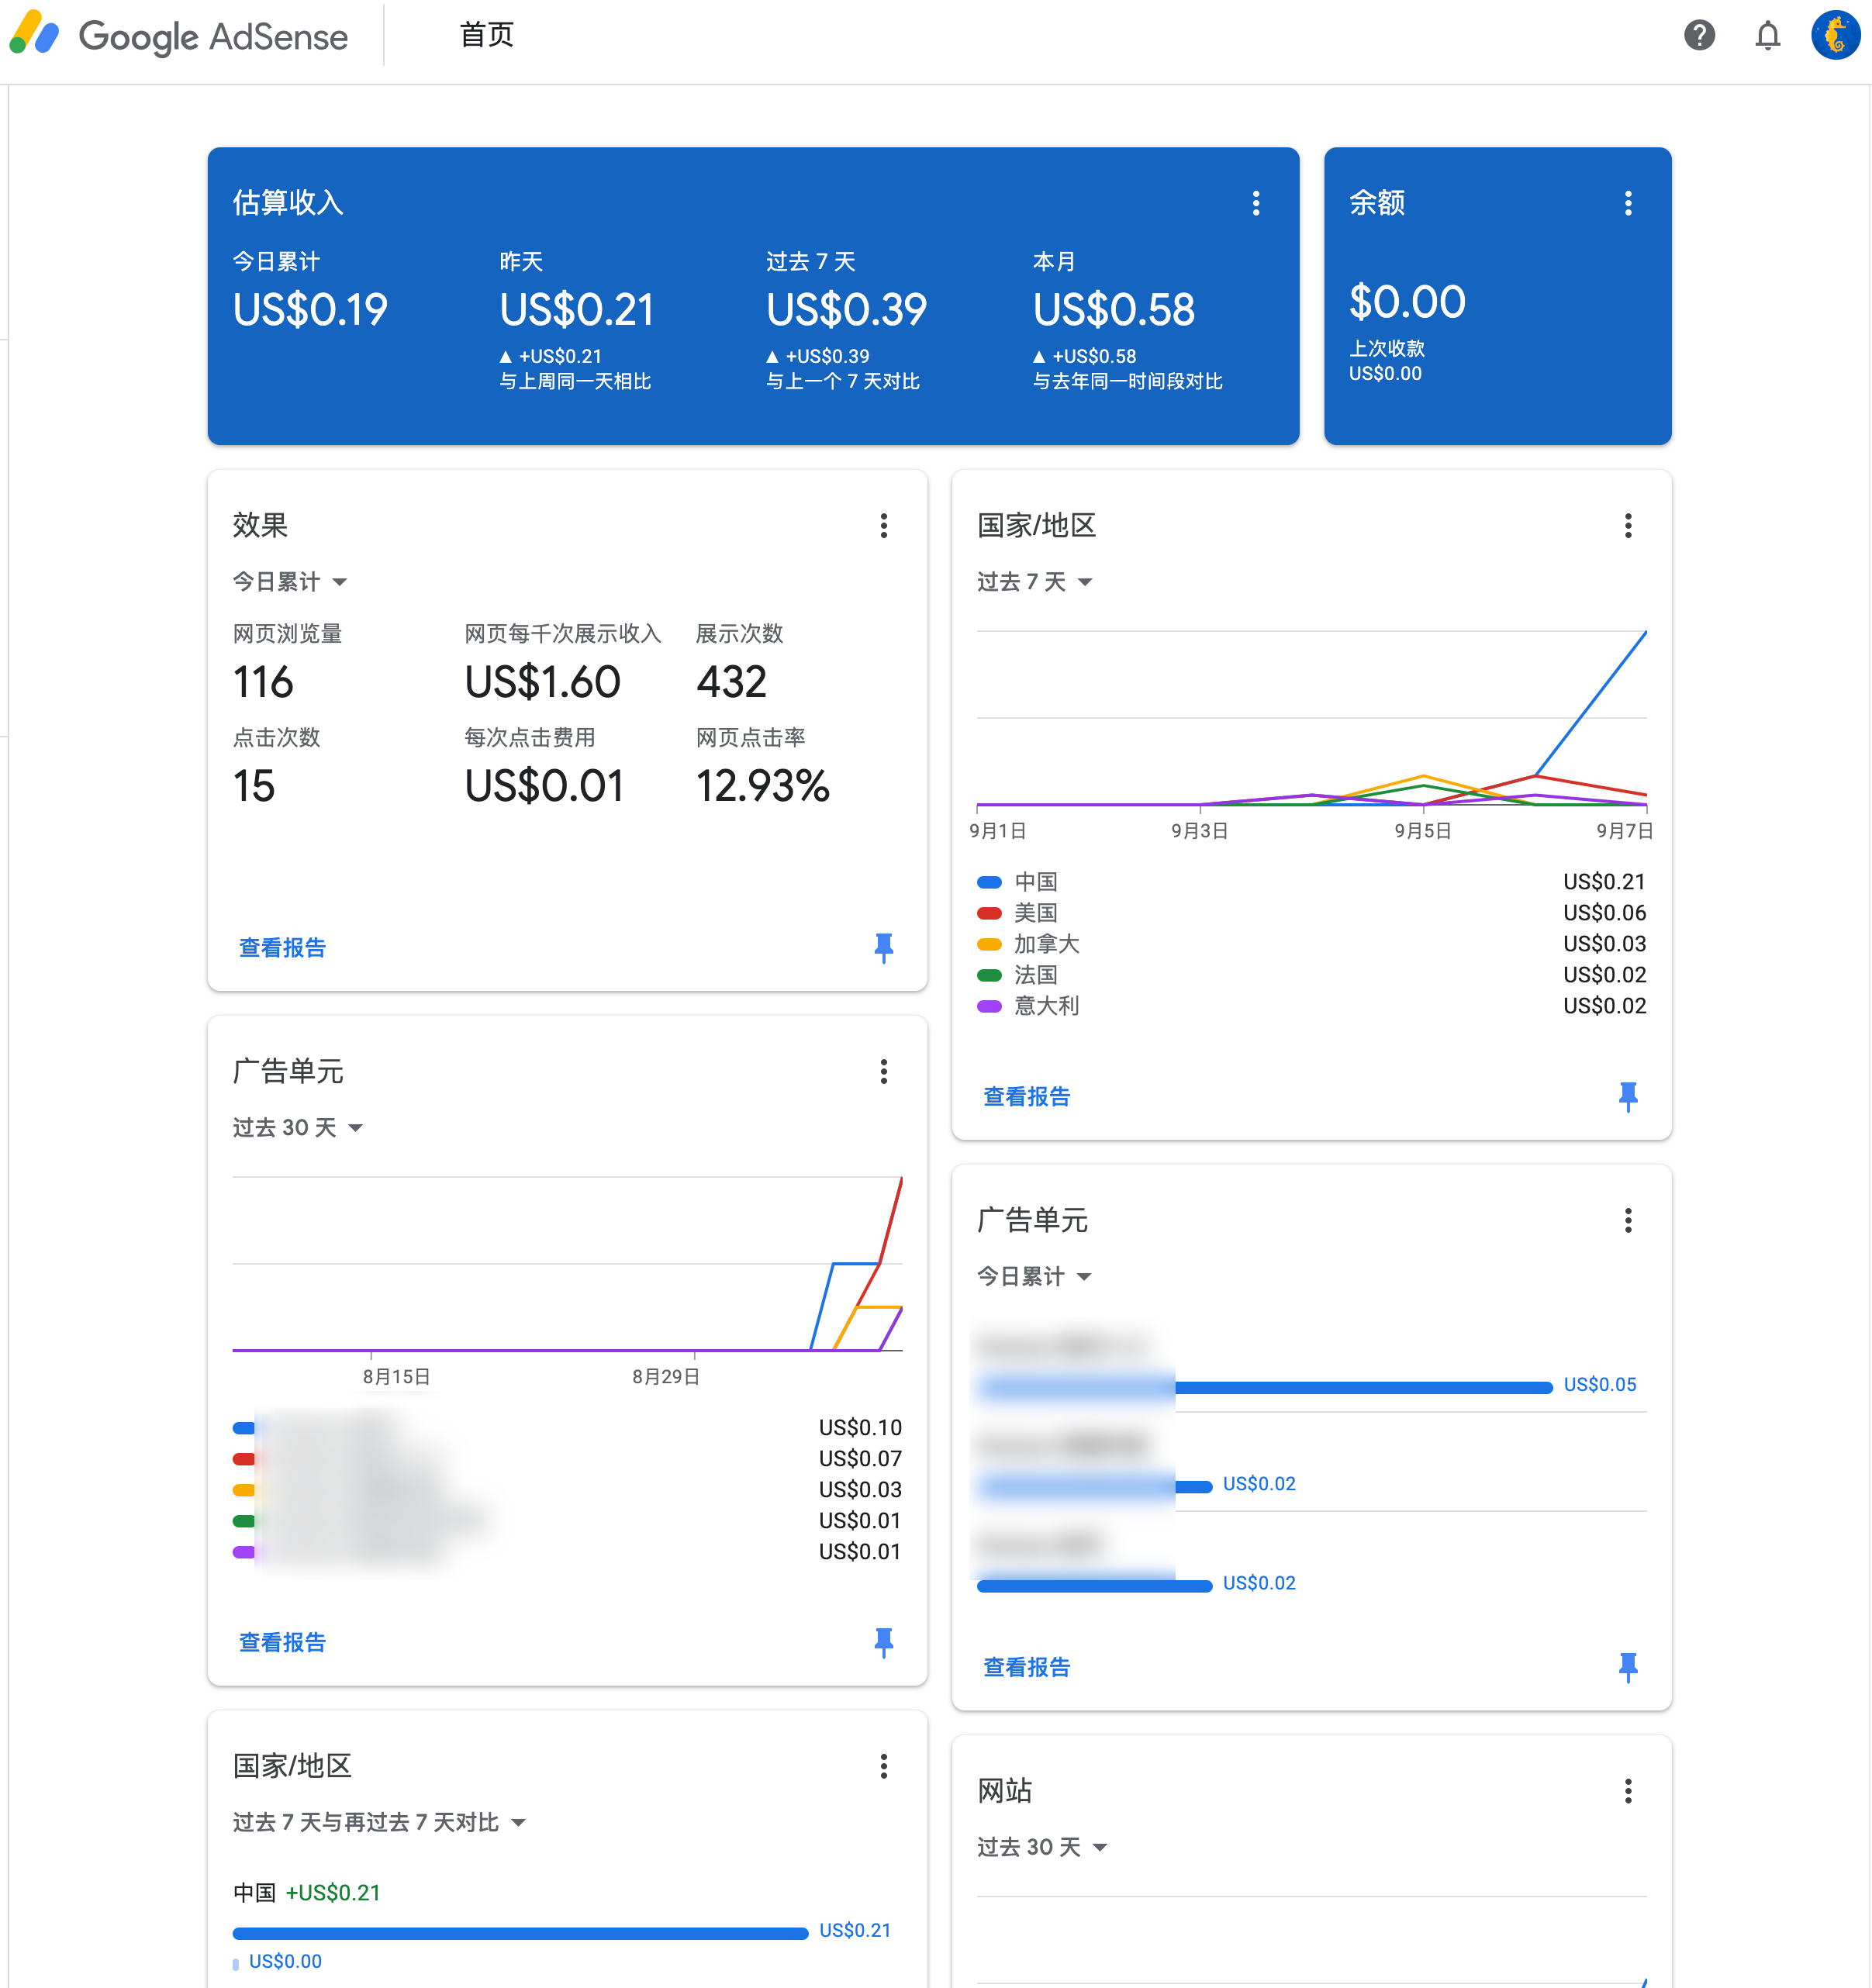Open more options on 广告单元 今日累计 card
1872x1988 pixels.
[1628, 1220]
